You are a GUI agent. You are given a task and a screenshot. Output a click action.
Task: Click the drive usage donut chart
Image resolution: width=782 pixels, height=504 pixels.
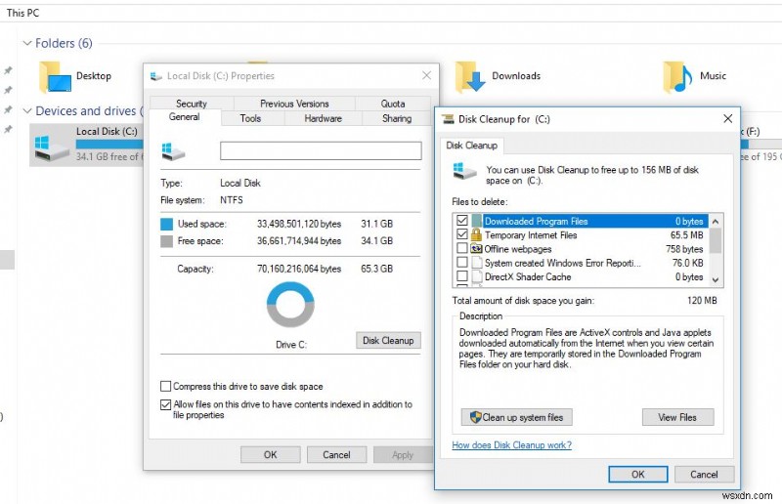coord(290,304)
